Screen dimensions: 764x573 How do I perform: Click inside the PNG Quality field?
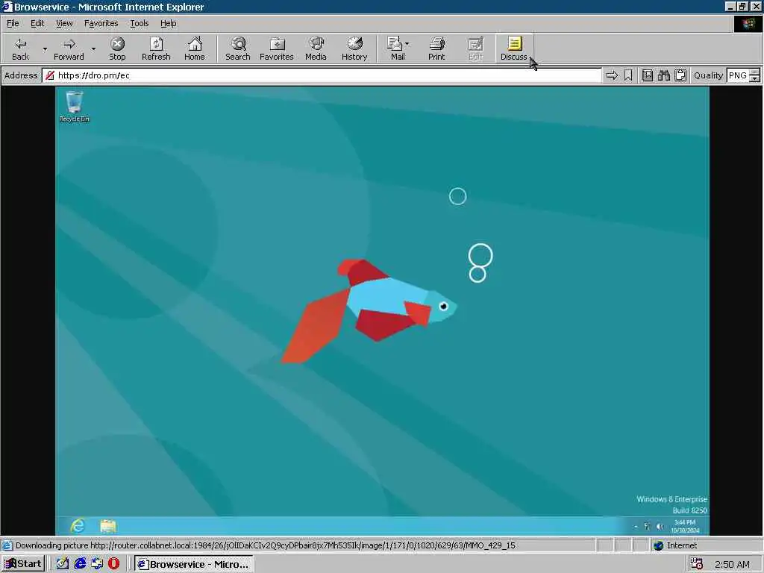(x=737, y=75)
